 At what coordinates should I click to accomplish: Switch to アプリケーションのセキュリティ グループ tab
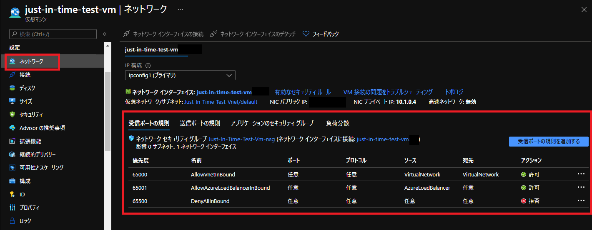click(272, 123)
